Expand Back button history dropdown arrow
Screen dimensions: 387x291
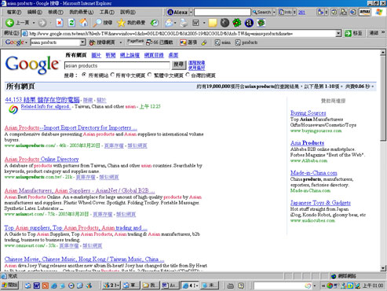34,23
